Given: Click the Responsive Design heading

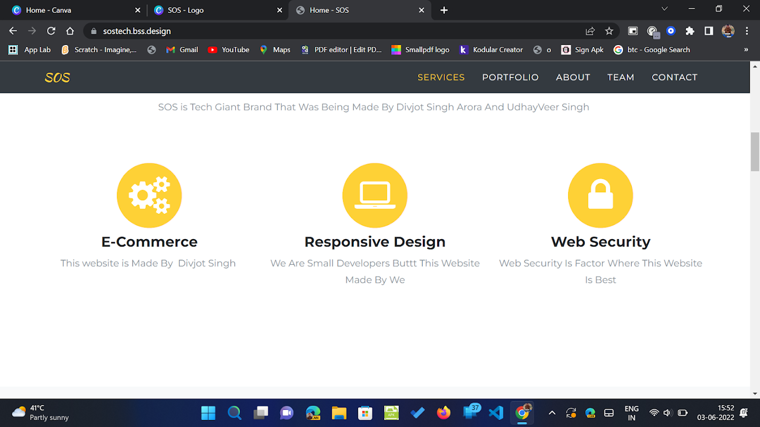Looking at the screenshot, I should tap(375, 242).
